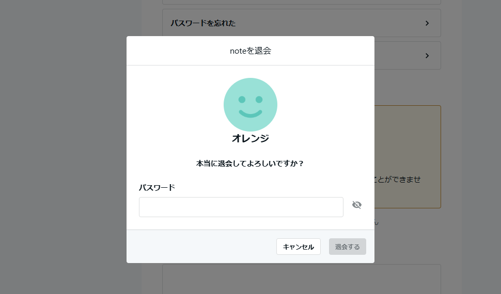
Task: Click the noteを退会 dialog title
Action: 250,51
